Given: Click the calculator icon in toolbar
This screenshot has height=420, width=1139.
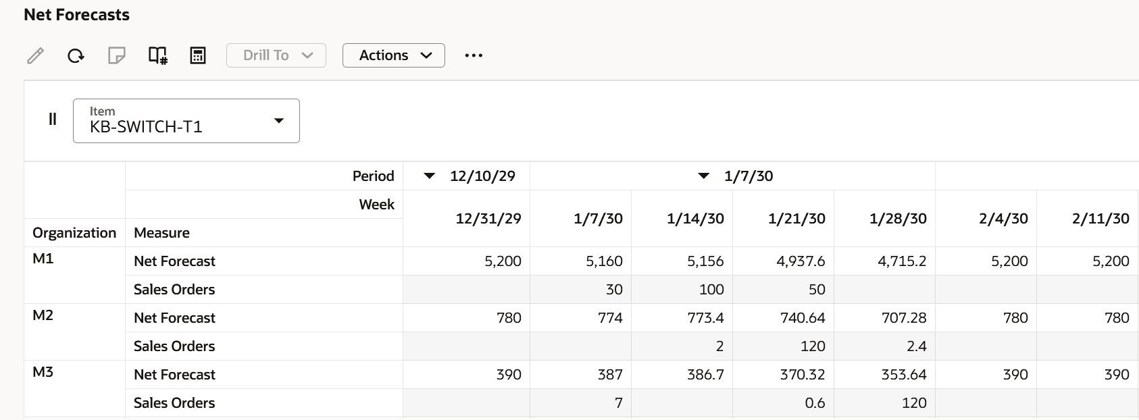Looking at the screenshot, I should (198, 55).
